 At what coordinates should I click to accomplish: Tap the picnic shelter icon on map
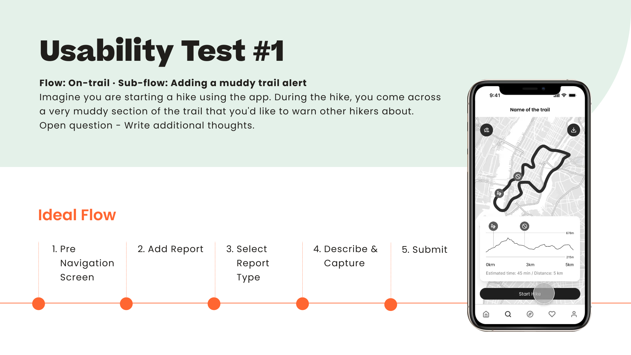click(x=486, y=130)
